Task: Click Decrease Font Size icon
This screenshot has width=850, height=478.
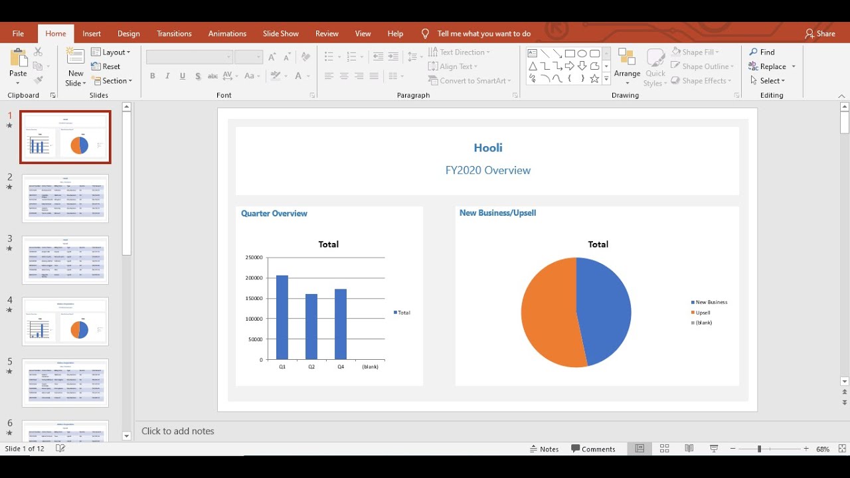Action: point(288,57)
